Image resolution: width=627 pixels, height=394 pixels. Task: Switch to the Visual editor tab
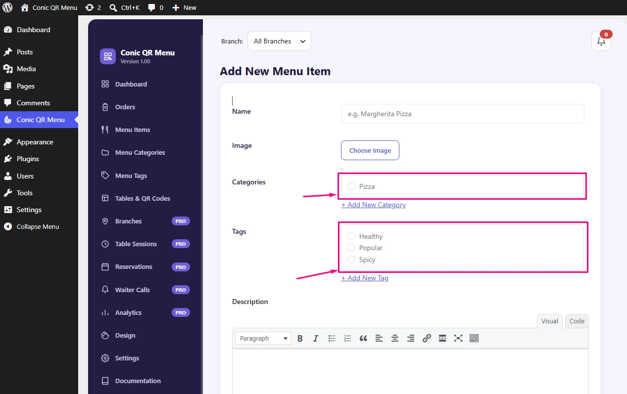pos(549,321)
